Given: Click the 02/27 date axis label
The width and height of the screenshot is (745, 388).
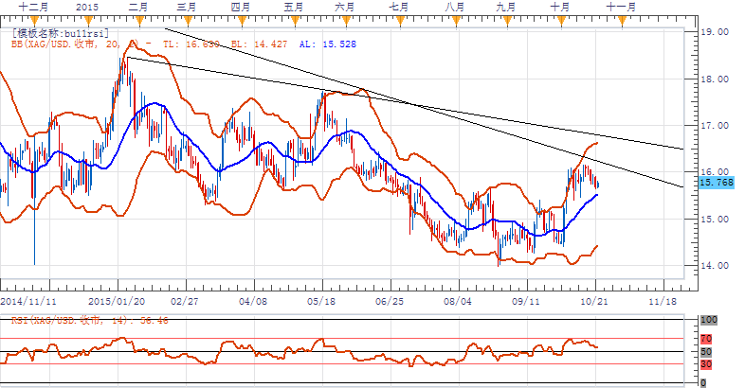Looking at the screenshot, I should 184,301.
